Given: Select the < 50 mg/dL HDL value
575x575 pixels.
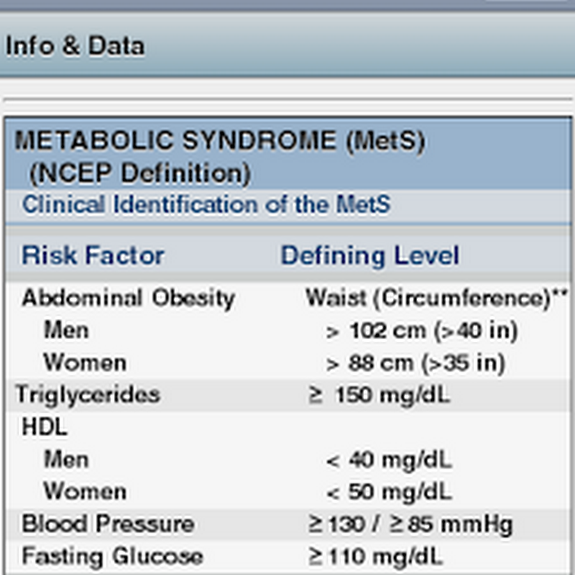Looking at the screenshot, I should click(x=388, y=492).
